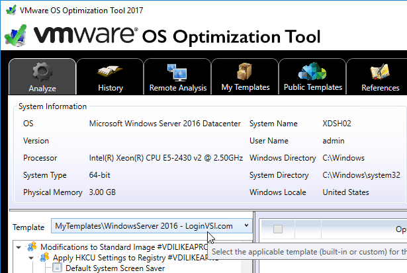Click the History book icon
Viewport: 407px width, 273px height.
tap(110, 71)
